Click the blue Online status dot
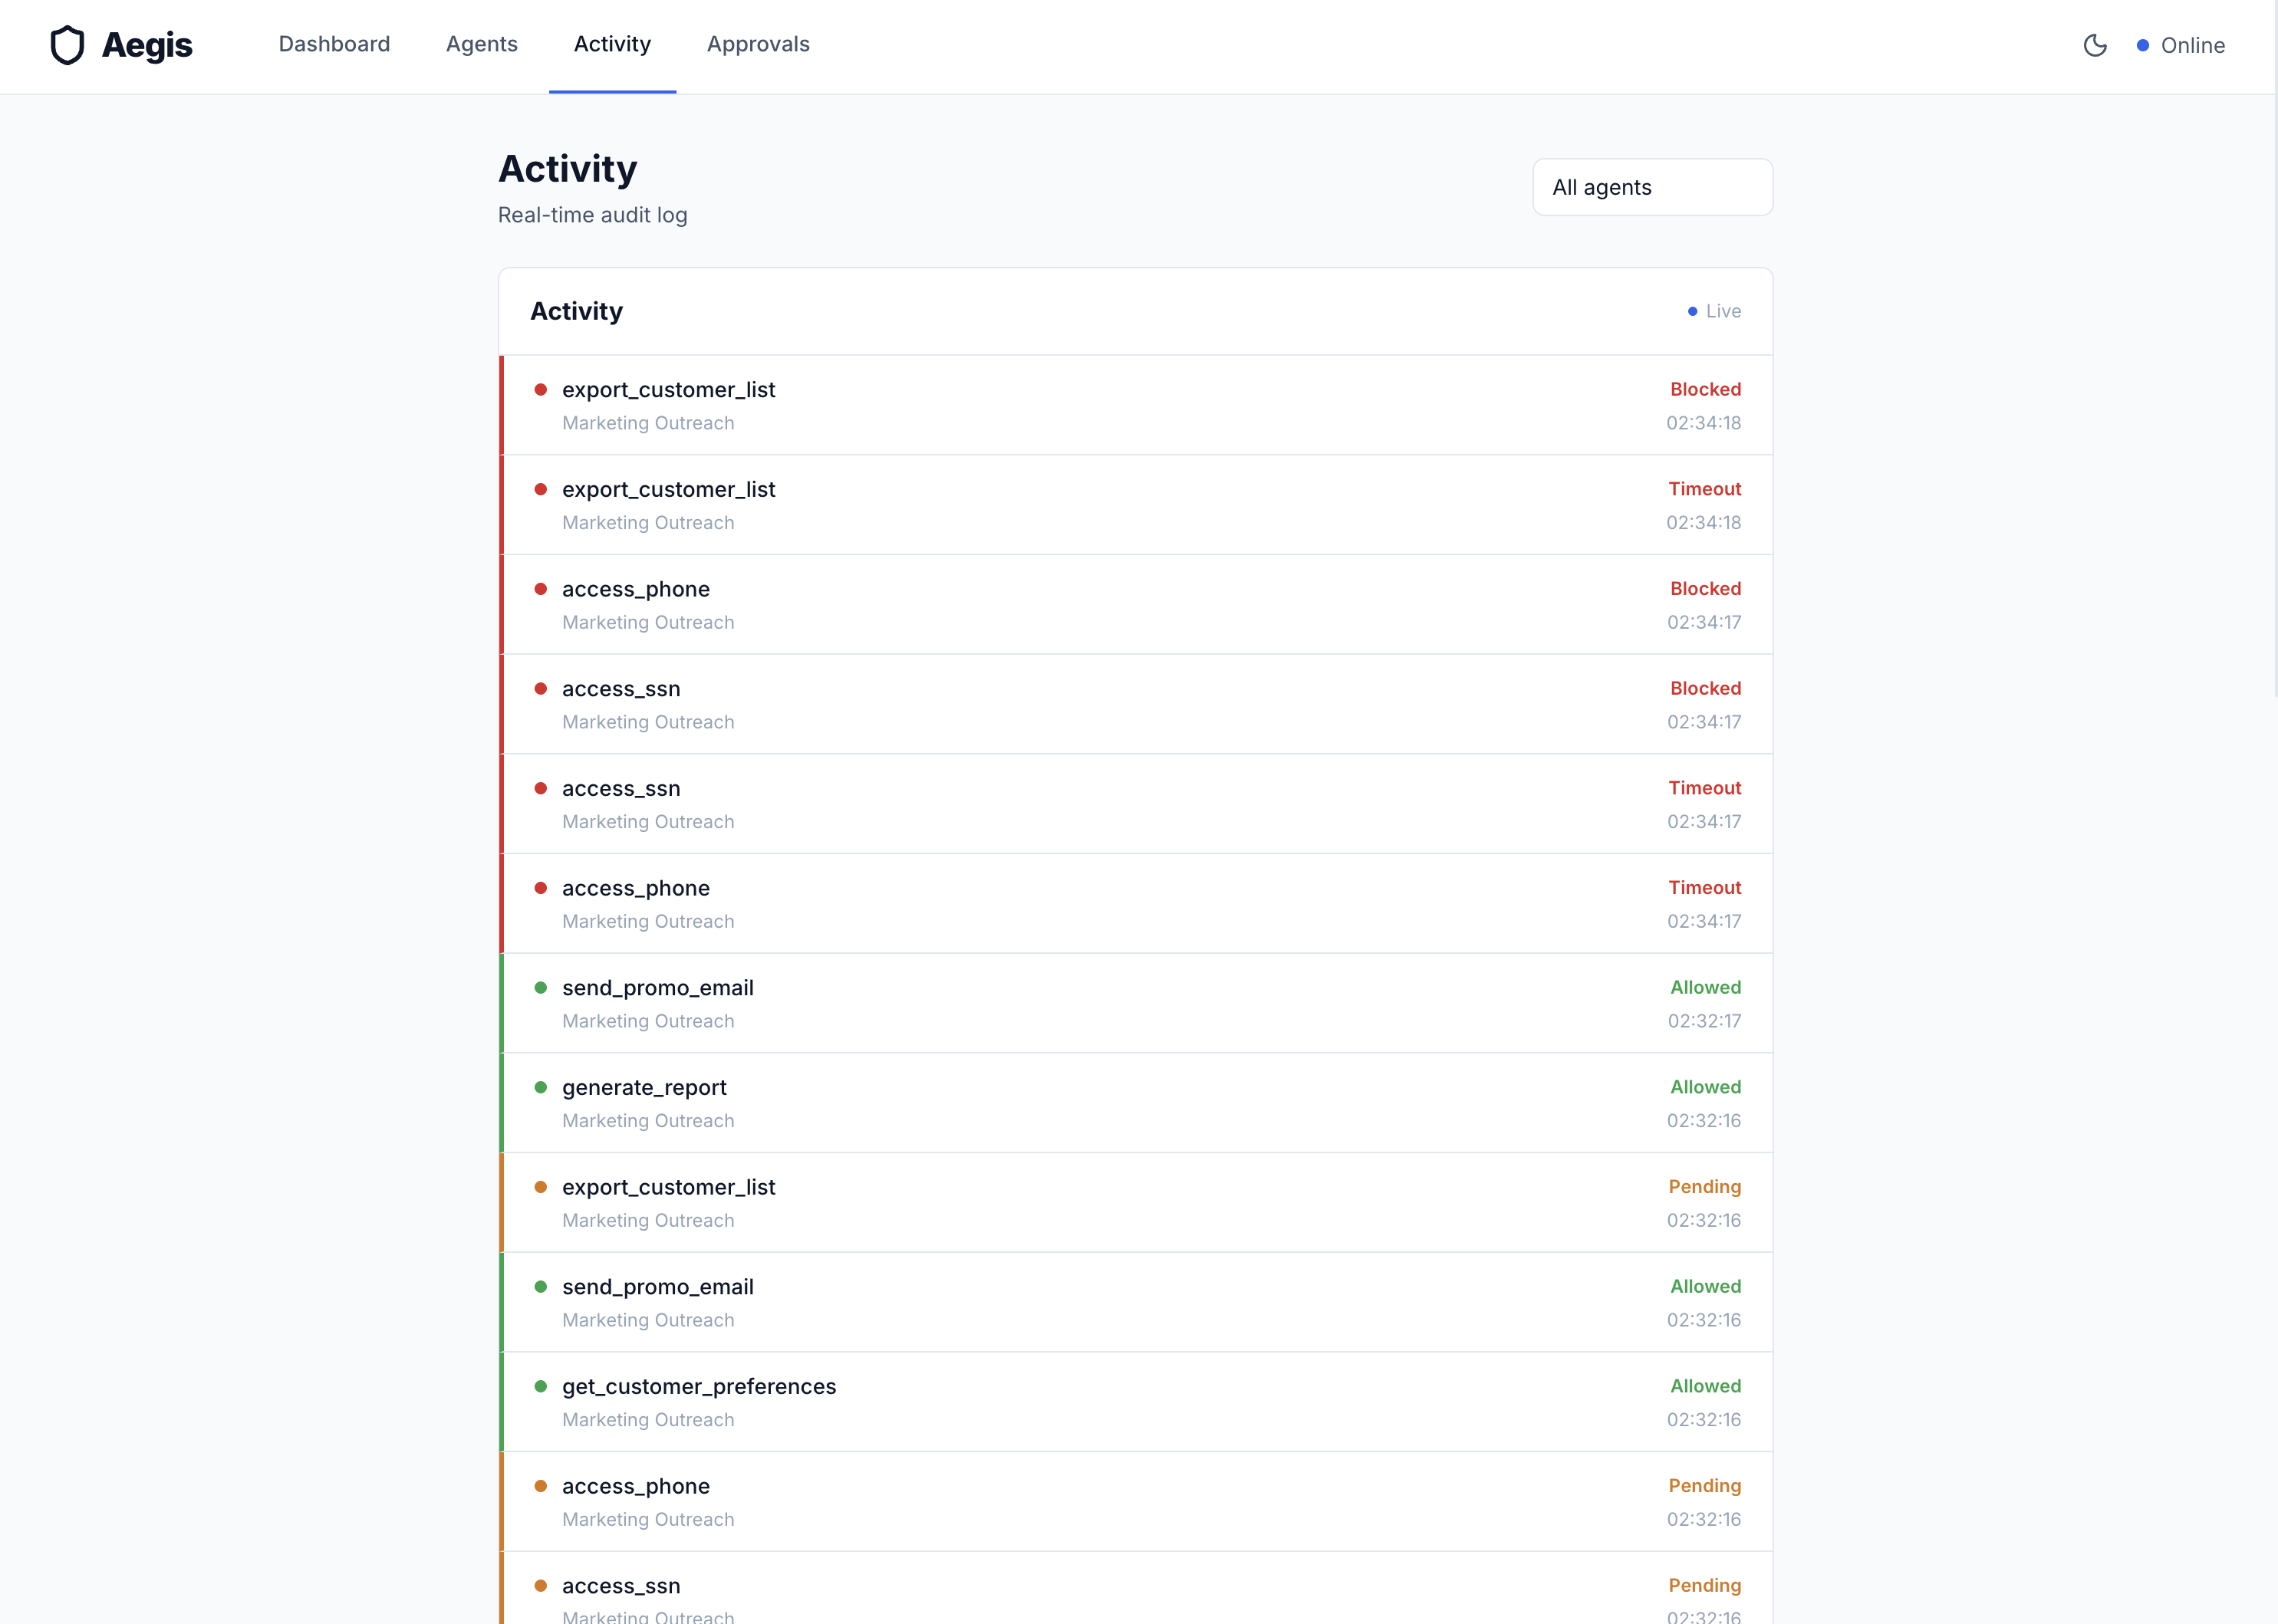Screen dimensions: 2278x1624 coord(2142,45)
